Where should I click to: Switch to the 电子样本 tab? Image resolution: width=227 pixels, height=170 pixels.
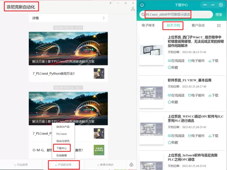point(148,26)
